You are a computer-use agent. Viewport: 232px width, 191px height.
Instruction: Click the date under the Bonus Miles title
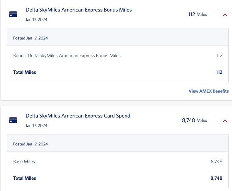click(36, 20)
